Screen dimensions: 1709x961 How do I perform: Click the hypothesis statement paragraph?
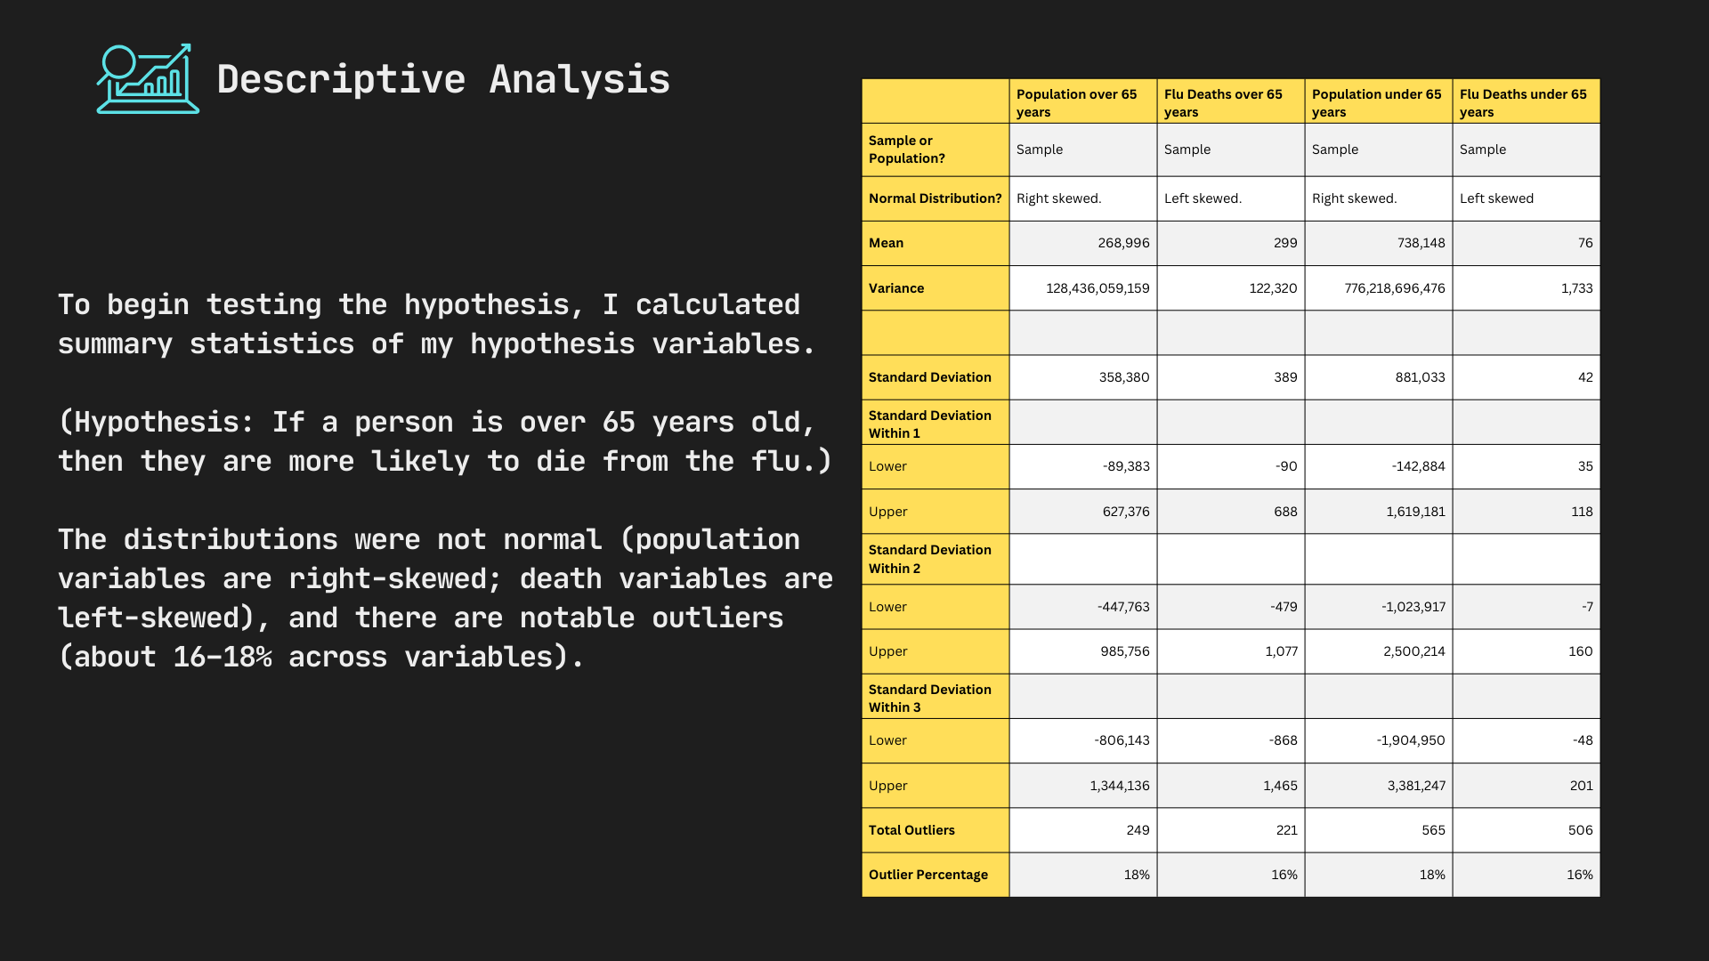click(445, 441)
